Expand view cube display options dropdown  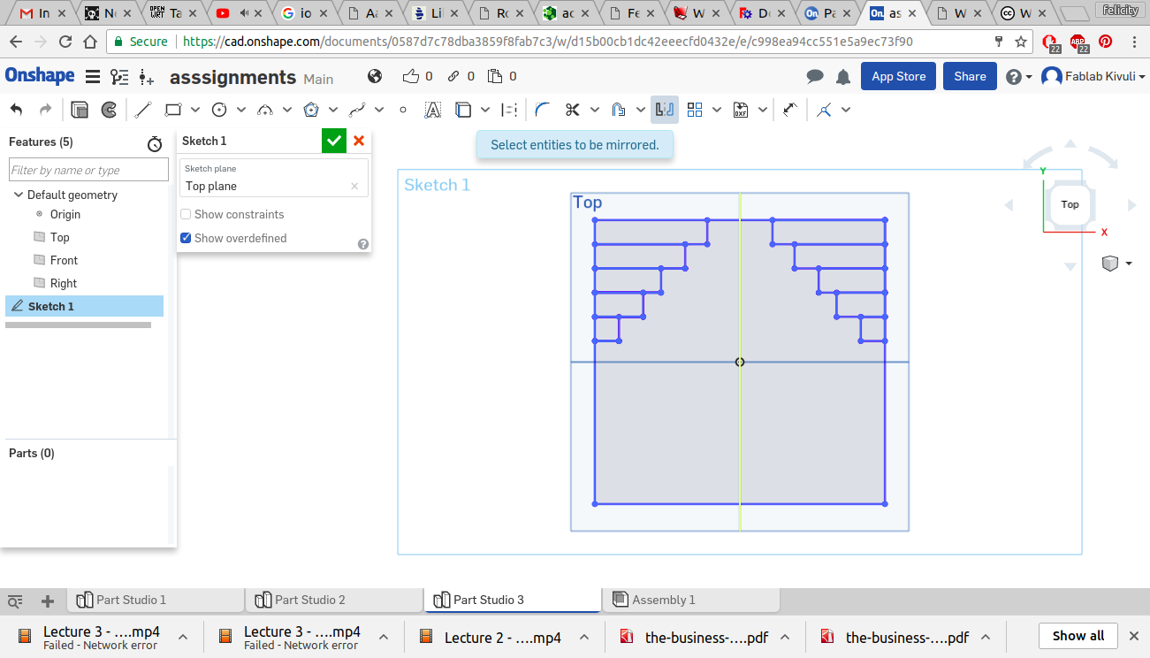(1129, 264)
